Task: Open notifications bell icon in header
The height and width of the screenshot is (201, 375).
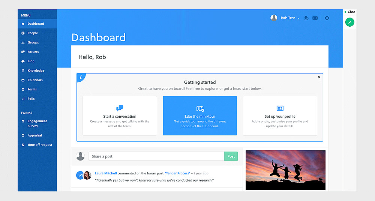Action: (306, 18)
